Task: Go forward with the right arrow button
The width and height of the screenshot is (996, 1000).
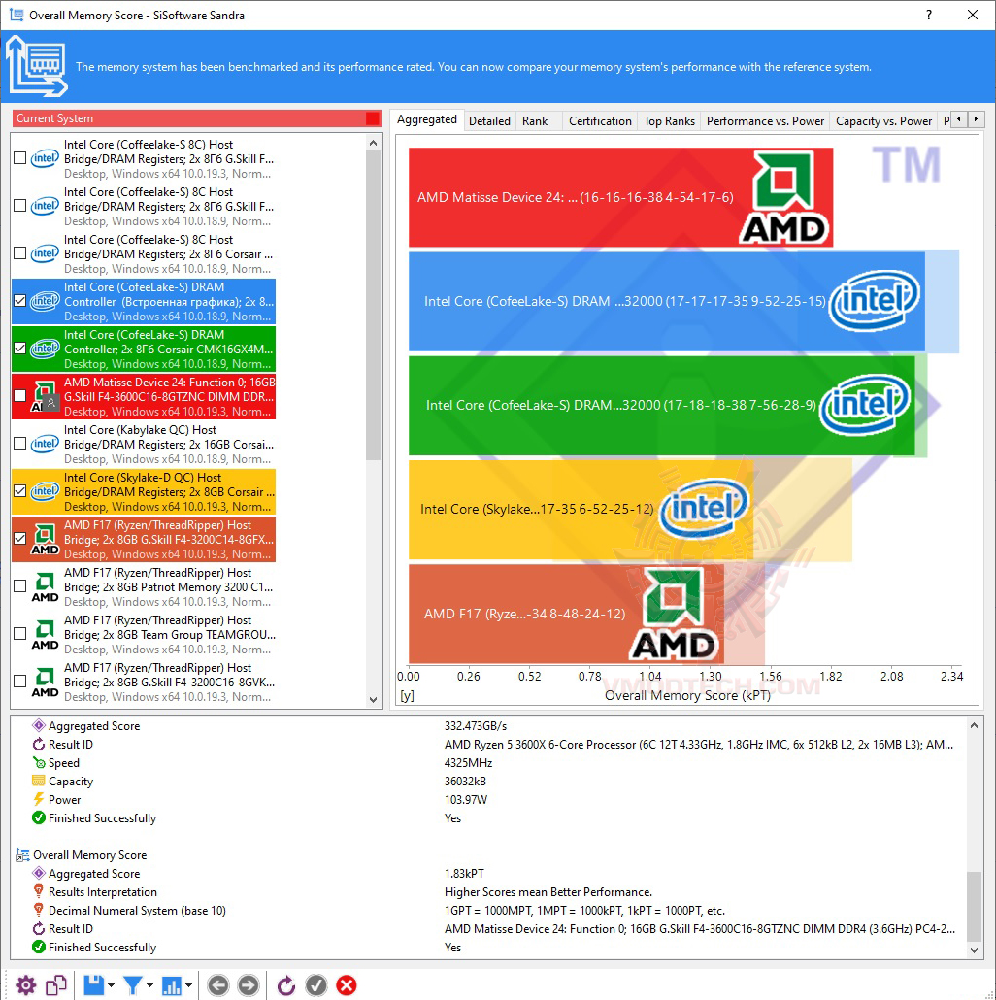Action: pyautogui.click(x=249, y=985)
